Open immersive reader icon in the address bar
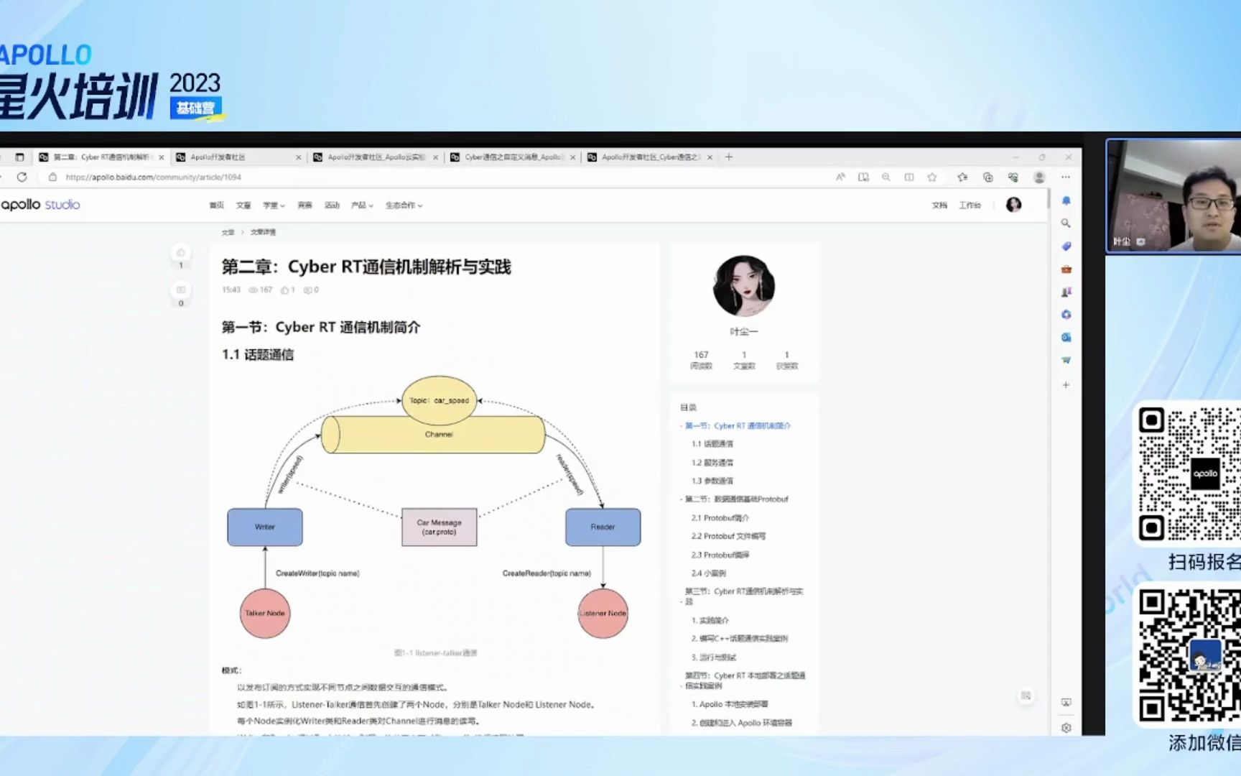Image resolution: width=1241 pixels, height=776 pixels. click(x=863, y=177)
